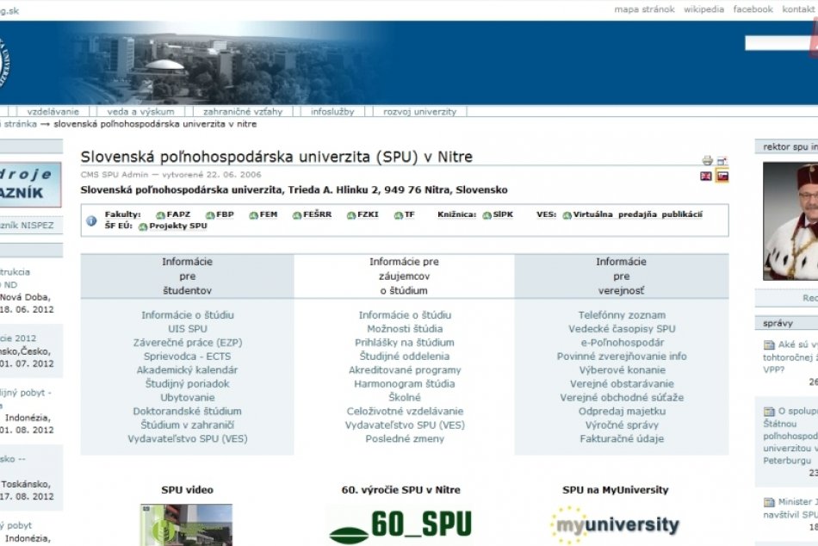Open Prihlášky na štúdium link
Screen dimensions: 818x546
point(404,343)
